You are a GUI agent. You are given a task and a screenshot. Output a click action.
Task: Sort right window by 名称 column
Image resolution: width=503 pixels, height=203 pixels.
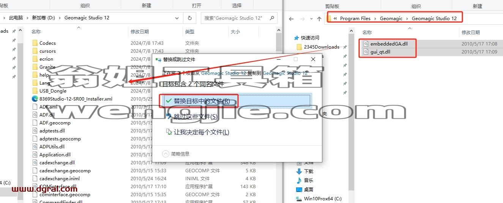coord(367,32)
